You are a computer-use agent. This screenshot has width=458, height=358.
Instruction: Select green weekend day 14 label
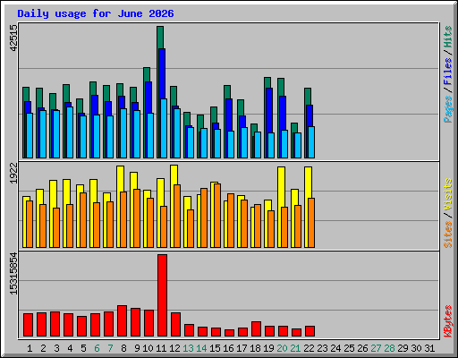(201, 348)
